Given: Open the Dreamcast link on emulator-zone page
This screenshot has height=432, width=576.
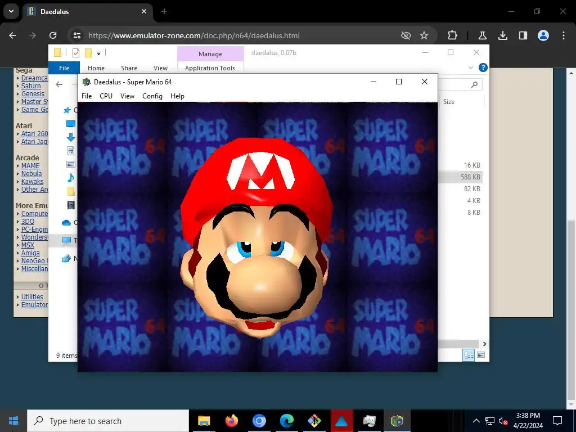Looking at the screenshot, I should [34, 78].
